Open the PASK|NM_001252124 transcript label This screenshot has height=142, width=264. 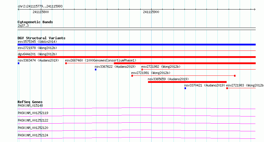33,135
